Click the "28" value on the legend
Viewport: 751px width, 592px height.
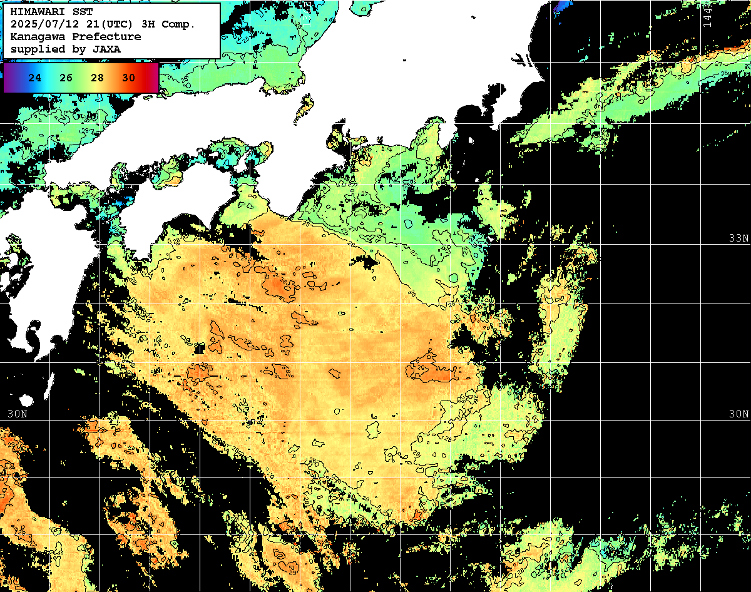[x=98, y=78]
